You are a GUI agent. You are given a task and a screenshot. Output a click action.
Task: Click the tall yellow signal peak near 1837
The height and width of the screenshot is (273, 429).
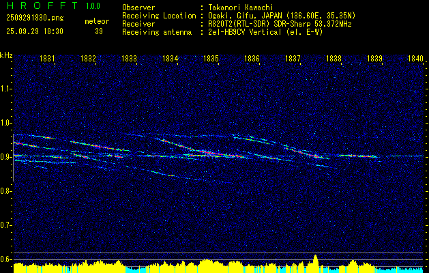(315, 262)
